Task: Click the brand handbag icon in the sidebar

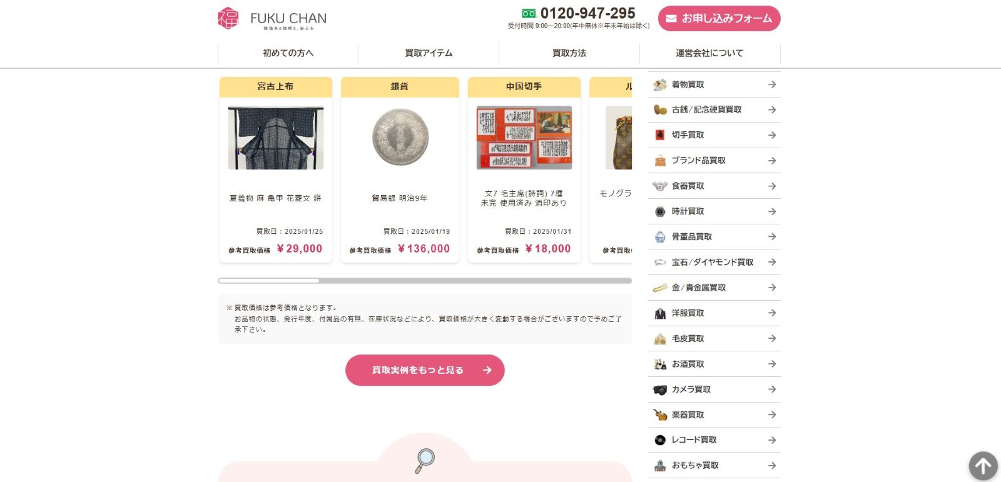Action: (x=660, y=161)
